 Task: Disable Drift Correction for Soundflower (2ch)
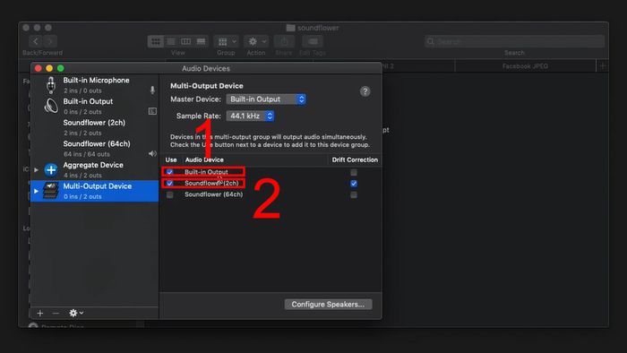tap(354, 184)
